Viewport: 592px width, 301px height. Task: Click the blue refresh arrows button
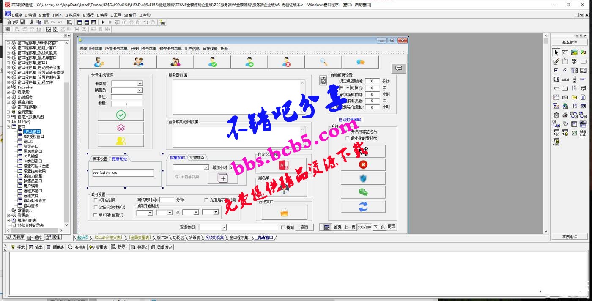click(x=363, y=207)
